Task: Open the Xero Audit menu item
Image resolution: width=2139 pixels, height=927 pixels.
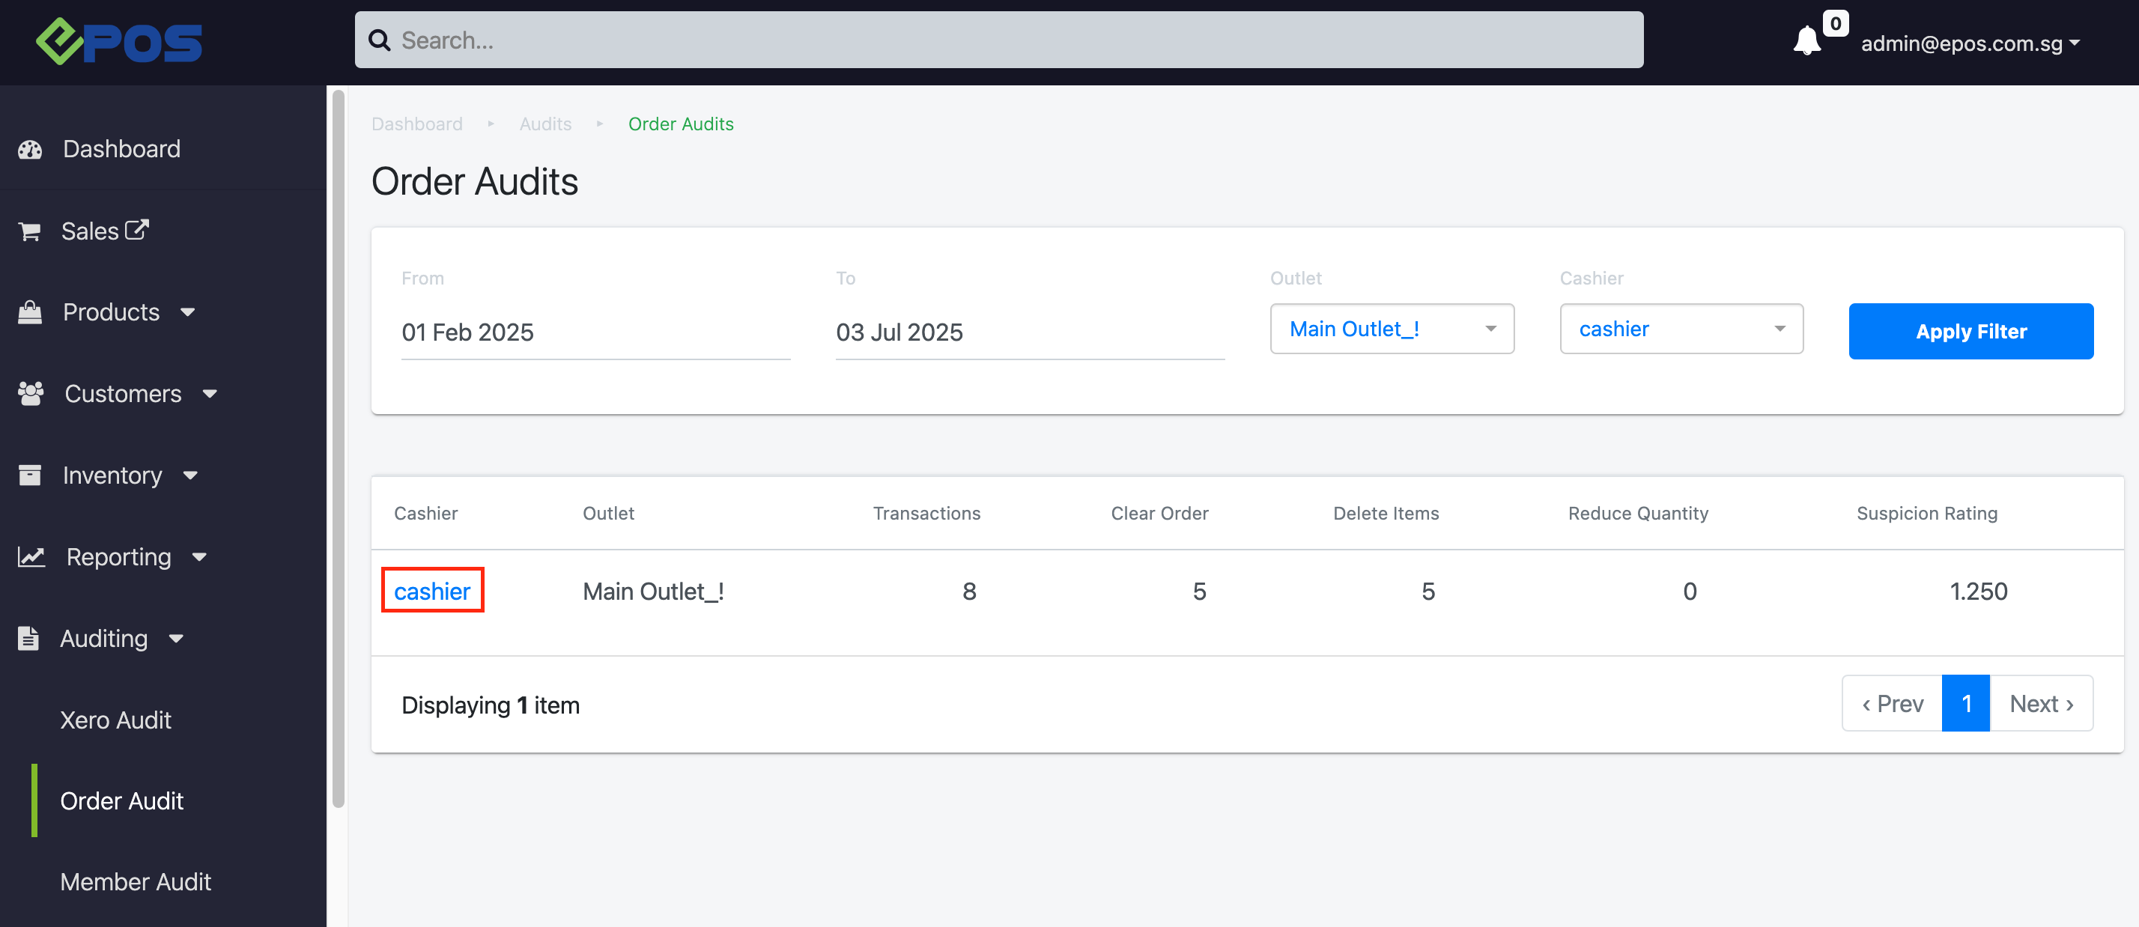Action: point(115,720)
